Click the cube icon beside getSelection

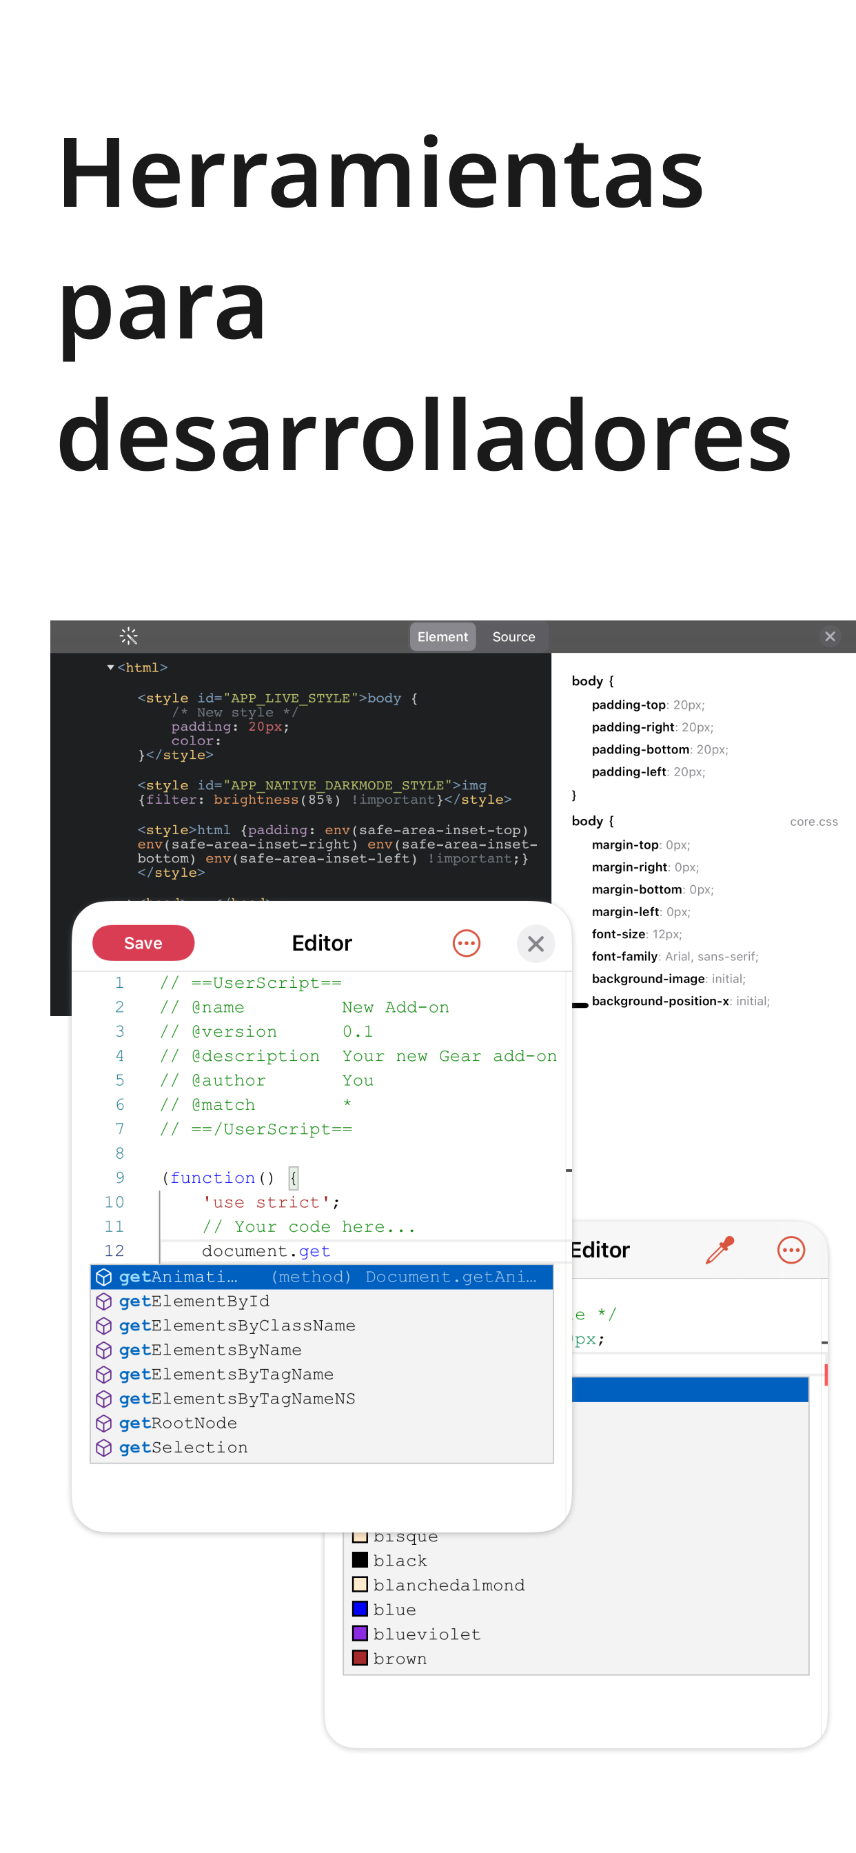(103, 1448)
